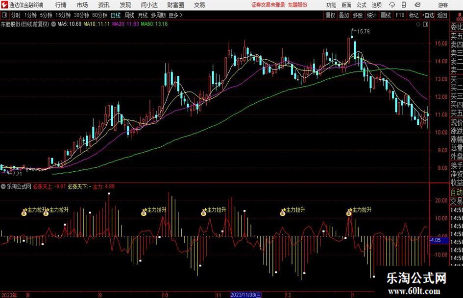Viewport: 463px width, 298px height.
Task: Click the 游客 guest account label
Action: (x=443, y=5)
